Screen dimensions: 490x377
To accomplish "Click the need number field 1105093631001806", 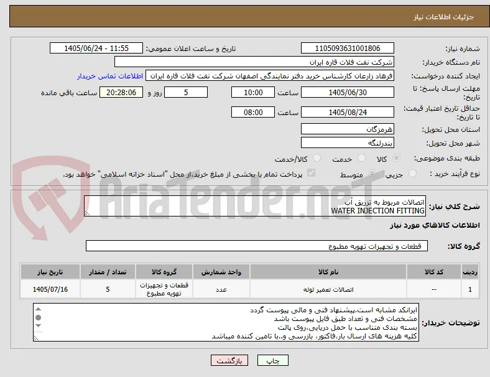I will (x=347, y=48).
